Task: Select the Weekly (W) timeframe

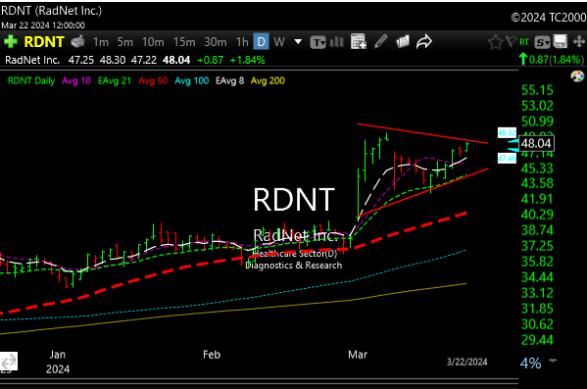Action: point(279,42)
